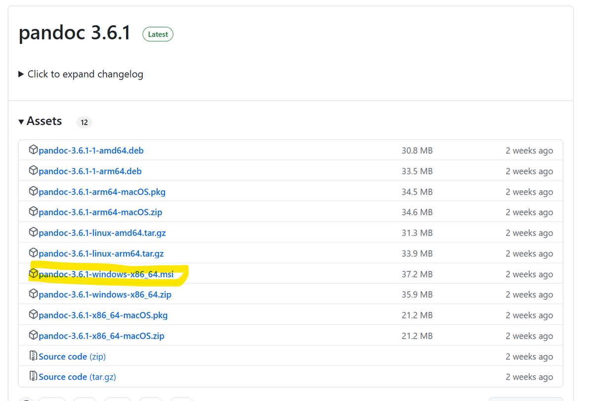
Task: Click the Latest release badge
Action: pos(158,34)
